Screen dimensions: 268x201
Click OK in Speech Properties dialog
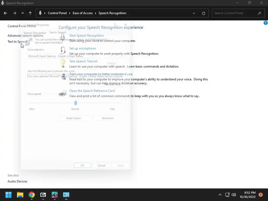(82, 165)
